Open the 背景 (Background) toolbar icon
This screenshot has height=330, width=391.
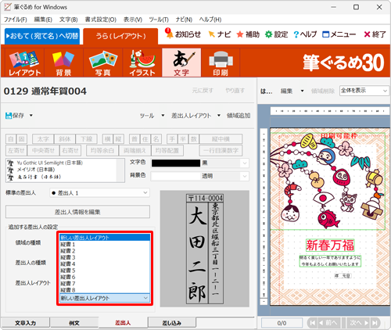(63, 63)
